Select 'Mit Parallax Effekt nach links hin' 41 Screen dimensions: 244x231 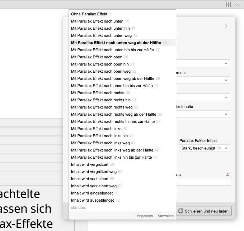(x=122, y=136)
